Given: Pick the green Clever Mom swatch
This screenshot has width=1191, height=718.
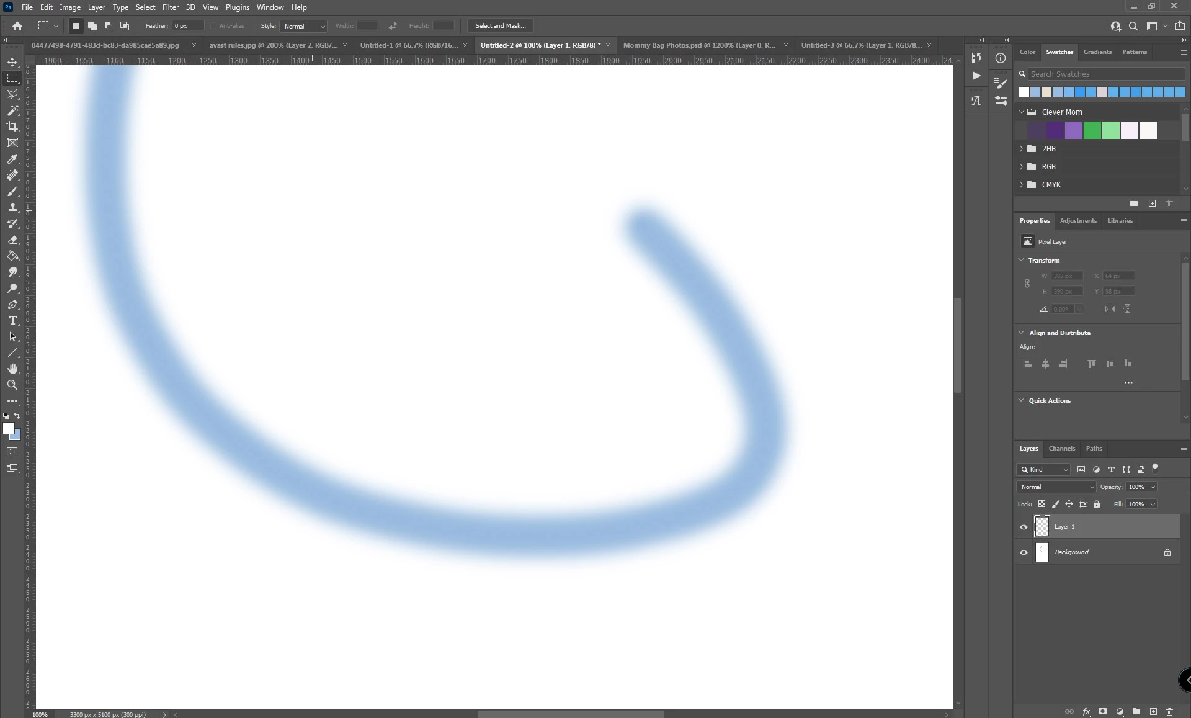Looking at the screenshot, I should 1092,130.
